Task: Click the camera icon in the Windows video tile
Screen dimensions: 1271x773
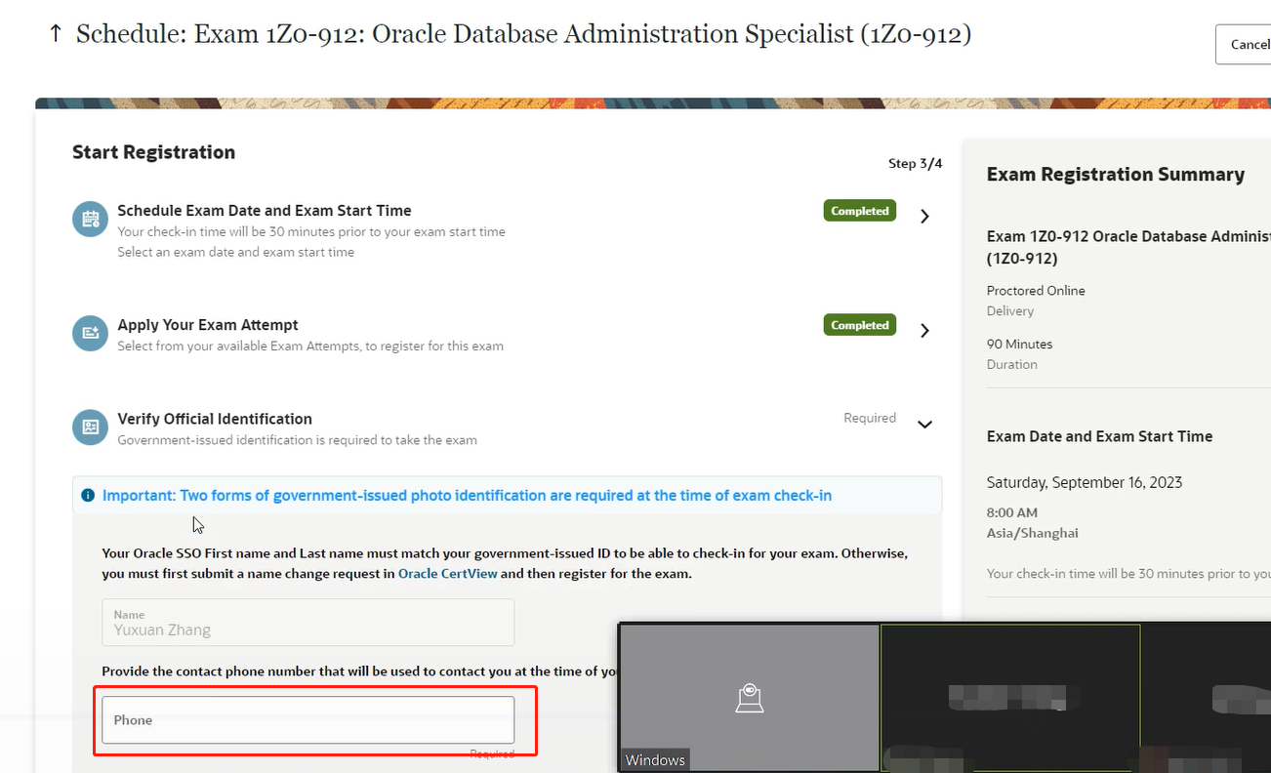Action: click(750, 698)
